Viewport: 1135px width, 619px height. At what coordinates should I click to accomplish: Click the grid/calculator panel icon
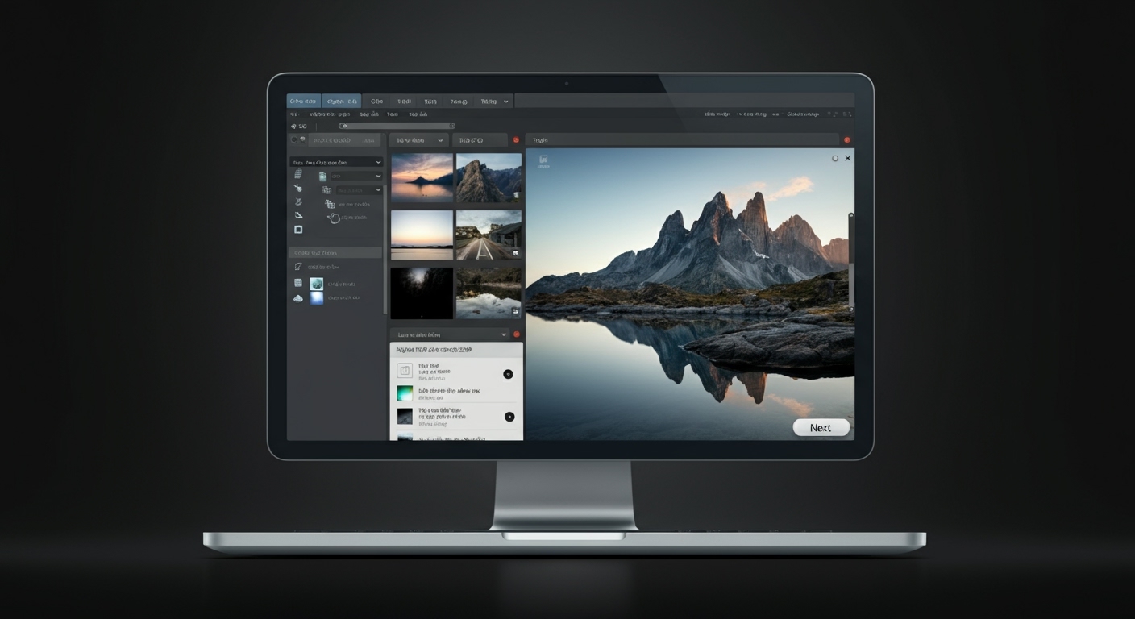point(298,283)
